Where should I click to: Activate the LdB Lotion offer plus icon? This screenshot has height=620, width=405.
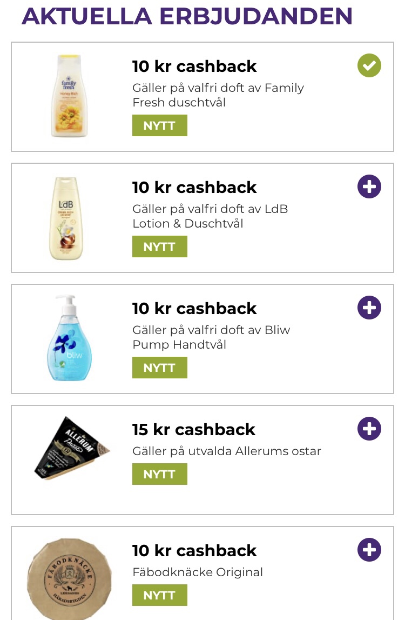[x=369, y=186]
